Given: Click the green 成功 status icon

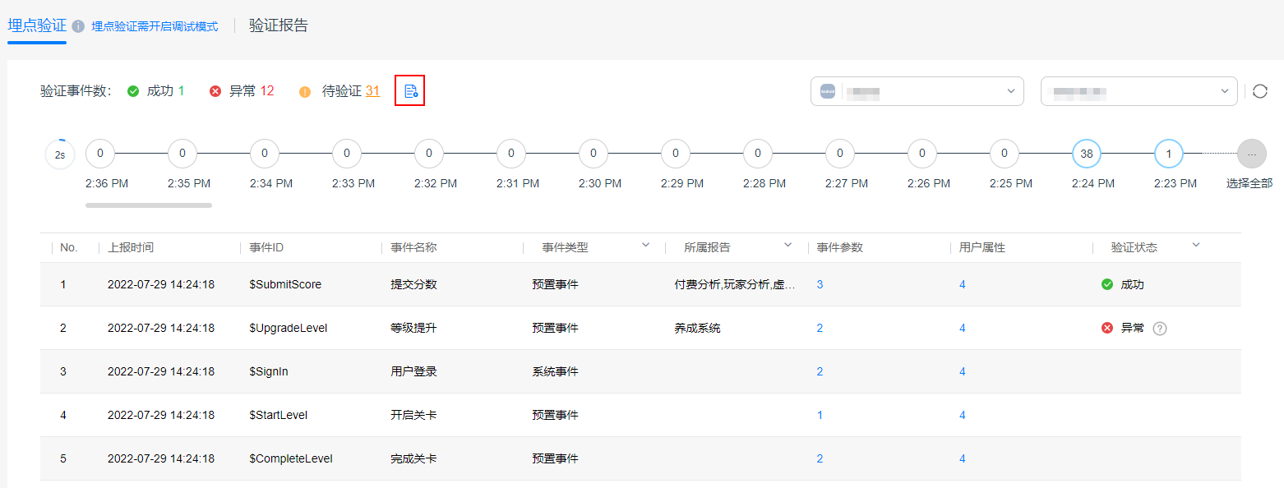Looking at the screenshot, I should [133, 91].
